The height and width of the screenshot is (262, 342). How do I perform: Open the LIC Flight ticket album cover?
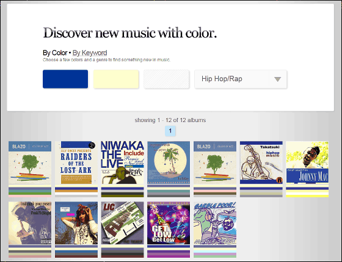[x=123, y=223]
